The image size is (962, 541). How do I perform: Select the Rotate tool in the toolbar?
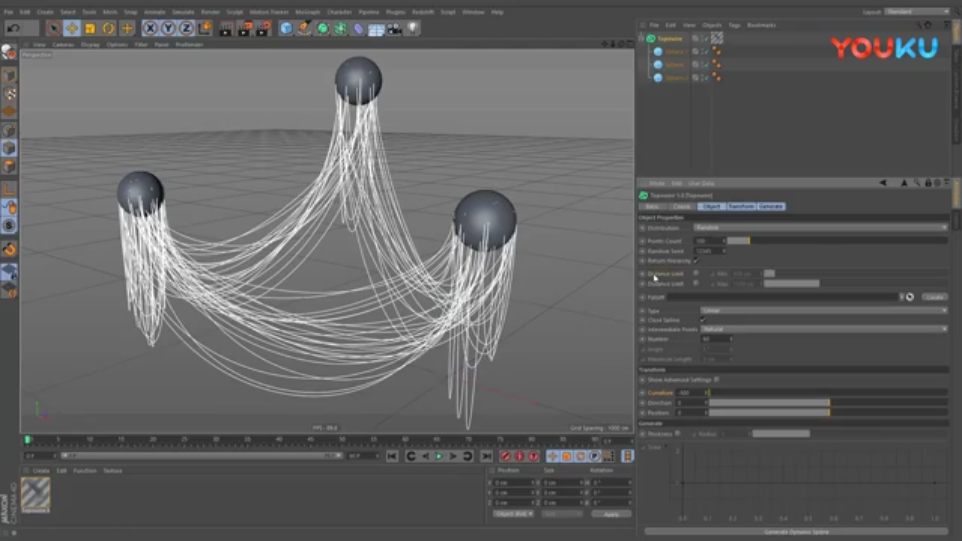[108, 29]
